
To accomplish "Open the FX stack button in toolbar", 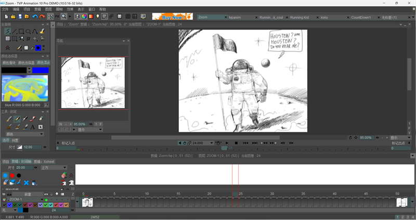I will tap(57, 17).
